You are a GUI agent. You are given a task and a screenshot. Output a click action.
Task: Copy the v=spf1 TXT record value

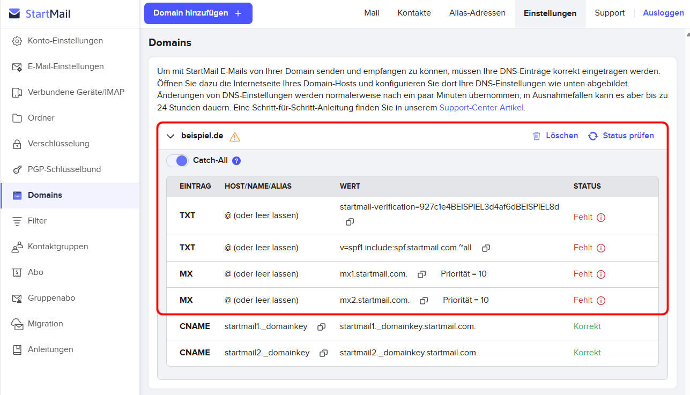(x=486, y=248)
